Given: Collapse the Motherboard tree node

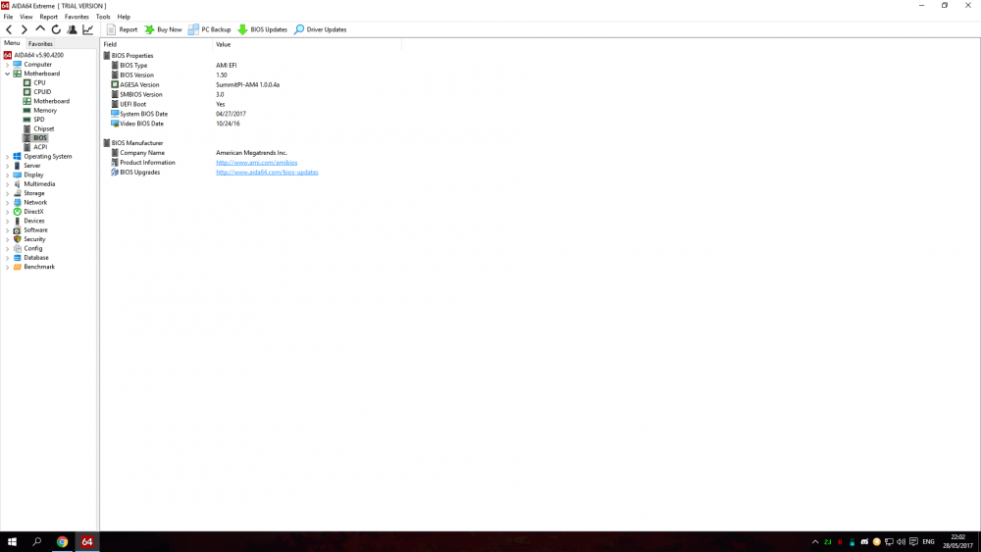Looking at the screenshot, I should pyautogui.click(x=8, y=74).
